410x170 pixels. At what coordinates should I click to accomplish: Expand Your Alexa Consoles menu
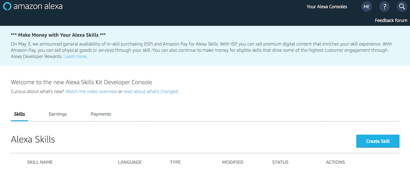(327, 6)
